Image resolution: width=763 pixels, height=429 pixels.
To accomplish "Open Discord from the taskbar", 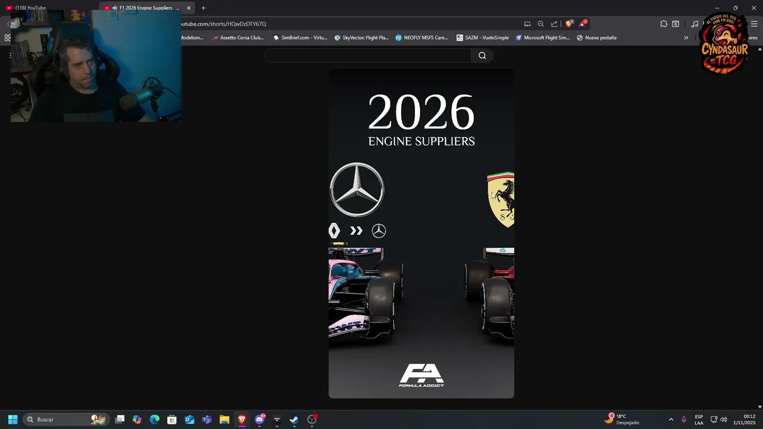I will [259, 419].
